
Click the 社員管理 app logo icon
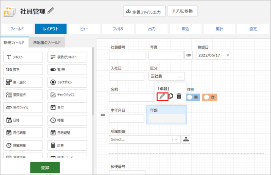tap(10, 11)
